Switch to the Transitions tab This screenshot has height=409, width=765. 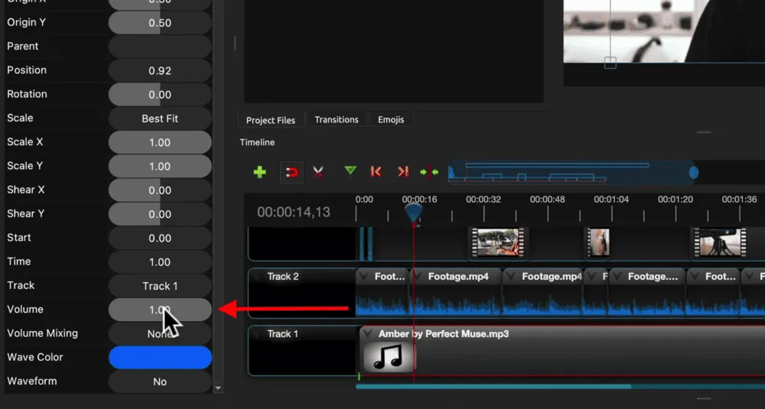tap(337, 120)
